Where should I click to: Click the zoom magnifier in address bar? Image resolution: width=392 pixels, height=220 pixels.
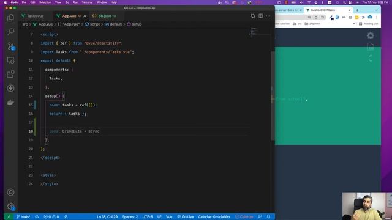309,17
